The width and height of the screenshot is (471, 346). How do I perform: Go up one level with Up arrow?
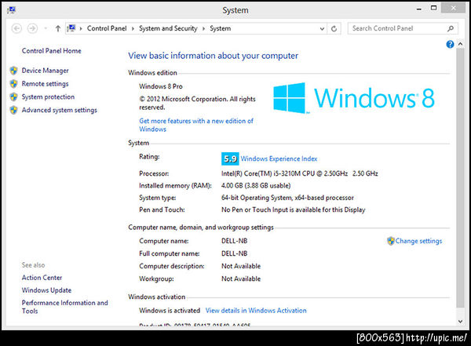click(57, 28)
